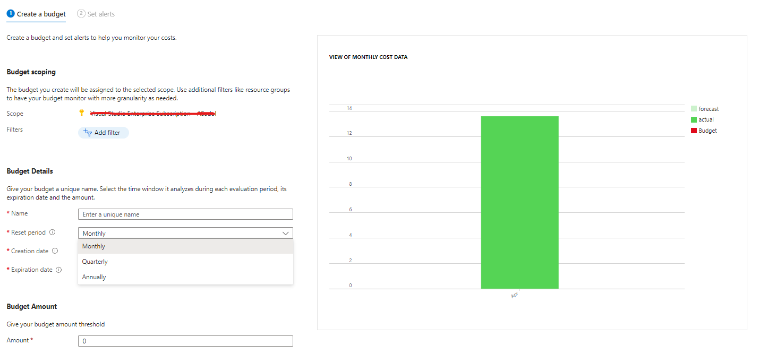The image size is (759, 362).
Task: Switch to the Create a budget tab
Action: [x=36, y=14]
